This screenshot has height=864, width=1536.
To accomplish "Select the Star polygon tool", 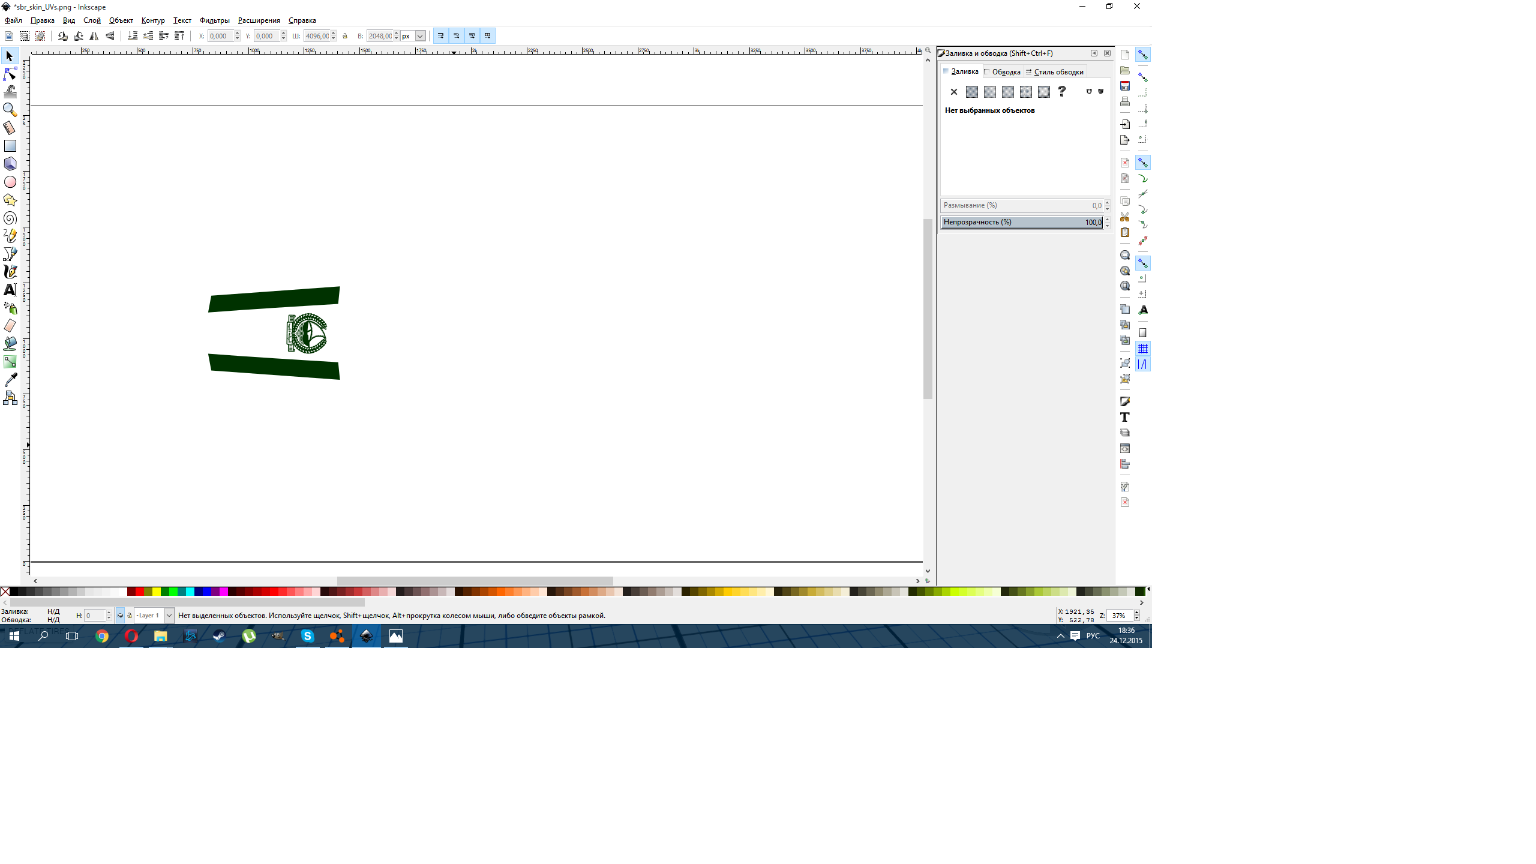I will tap(10, 200).
